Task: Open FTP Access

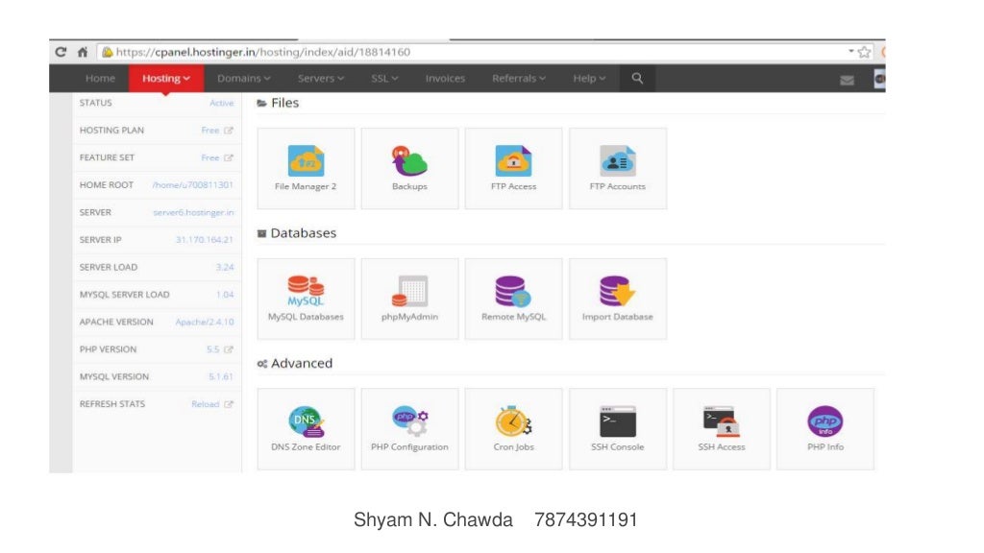Action: click(x=513, y=168)
